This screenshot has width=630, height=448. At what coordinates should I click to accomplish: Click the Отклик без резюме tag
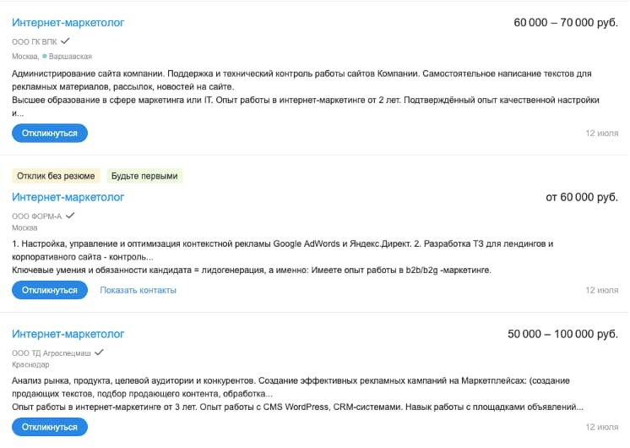click(56, 177)
